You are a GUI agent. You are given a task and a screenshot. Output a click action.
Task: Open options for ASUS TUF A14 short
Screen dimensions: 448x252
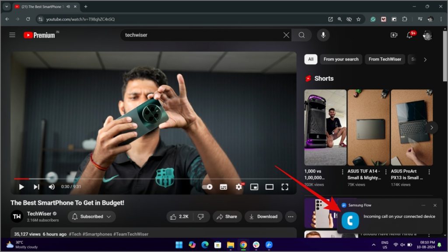click(x=386, y=172)
